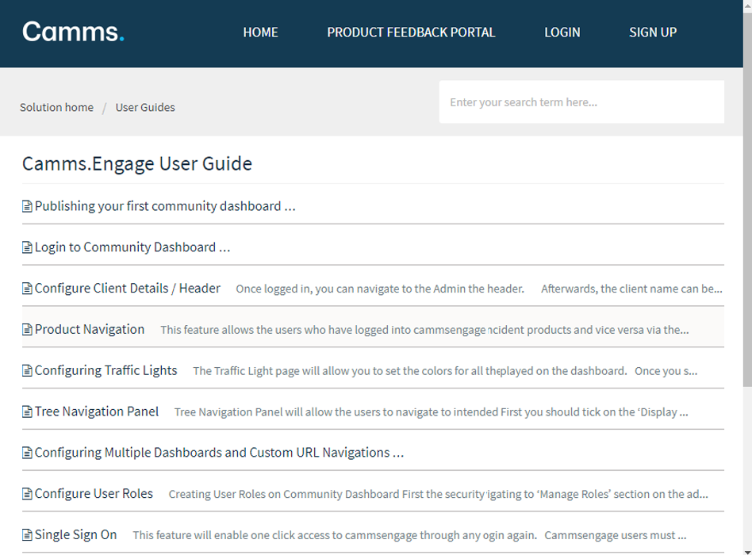The image size is (752, 555).
Task: Open the SIGN UP page
Action: point(653,33)
